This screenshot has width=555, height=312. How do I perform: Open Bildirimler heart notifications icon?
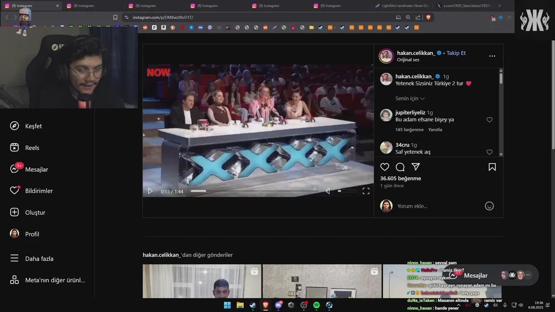point(14,191)
